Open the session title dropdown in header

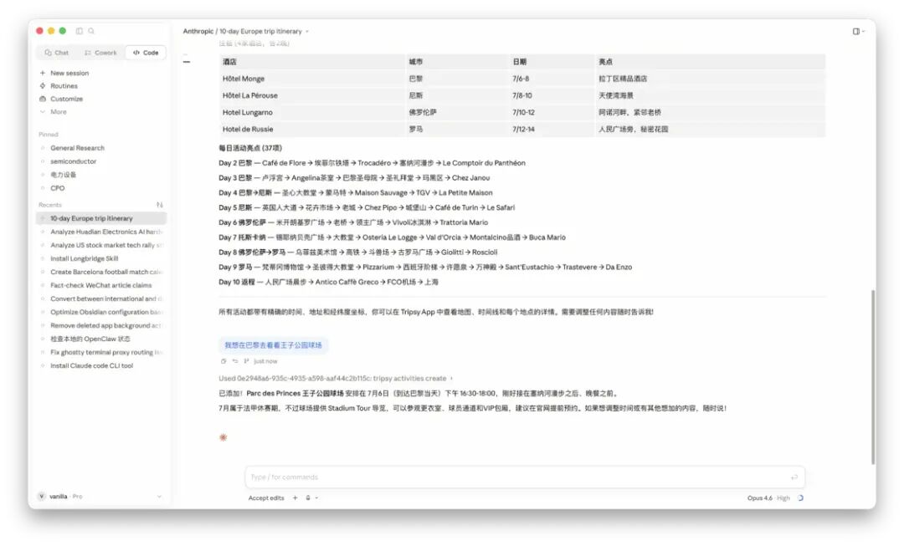[307, 32]
